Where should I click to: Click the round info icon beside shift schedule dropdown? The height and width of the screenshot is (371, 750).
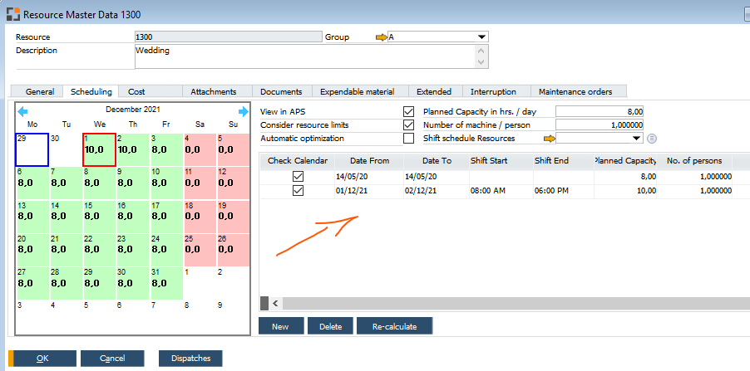click(x=652, y=139)
